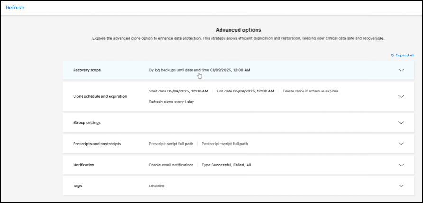The height and width of the screenshot is (203, 423).
Task: Click the double-chevron icon beside Expand all
Action: point(392,55)
